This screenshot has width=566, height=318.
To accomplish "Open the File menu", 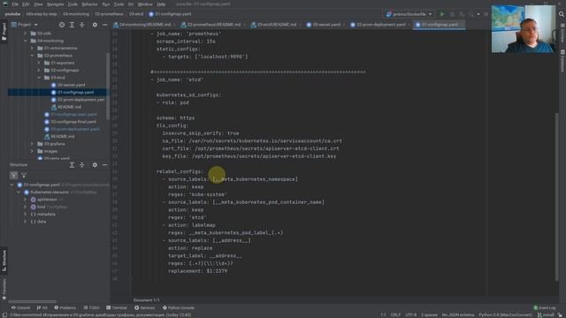I will click(x=15, y=4).
